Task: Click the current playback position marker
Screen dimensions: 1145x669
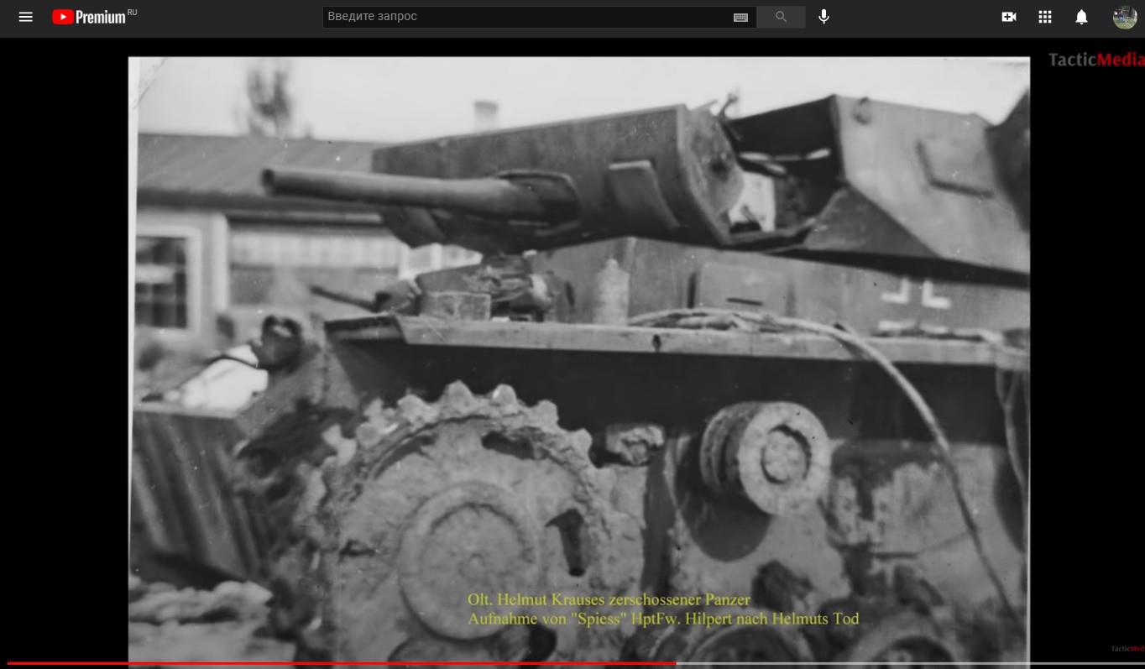Action: click(x=676, y=664)
